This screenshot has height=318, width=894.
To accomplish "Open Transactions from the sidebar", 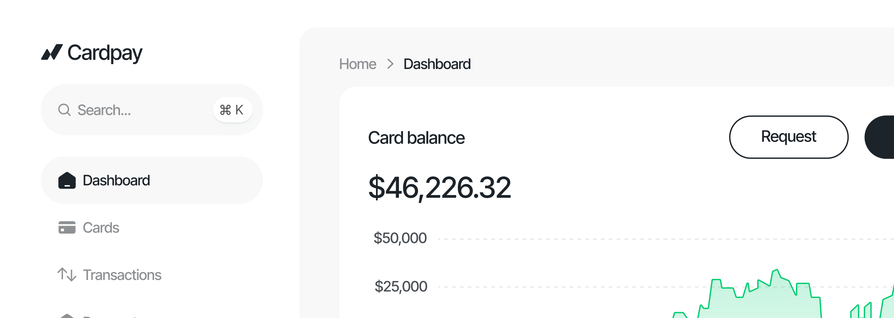I will pyautogui.click(x=122, y=275).
